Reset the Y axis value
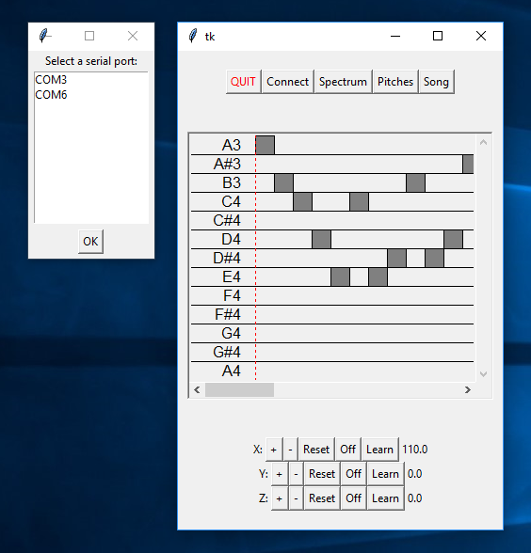This screenshot has height=553, width=531. 322,474
